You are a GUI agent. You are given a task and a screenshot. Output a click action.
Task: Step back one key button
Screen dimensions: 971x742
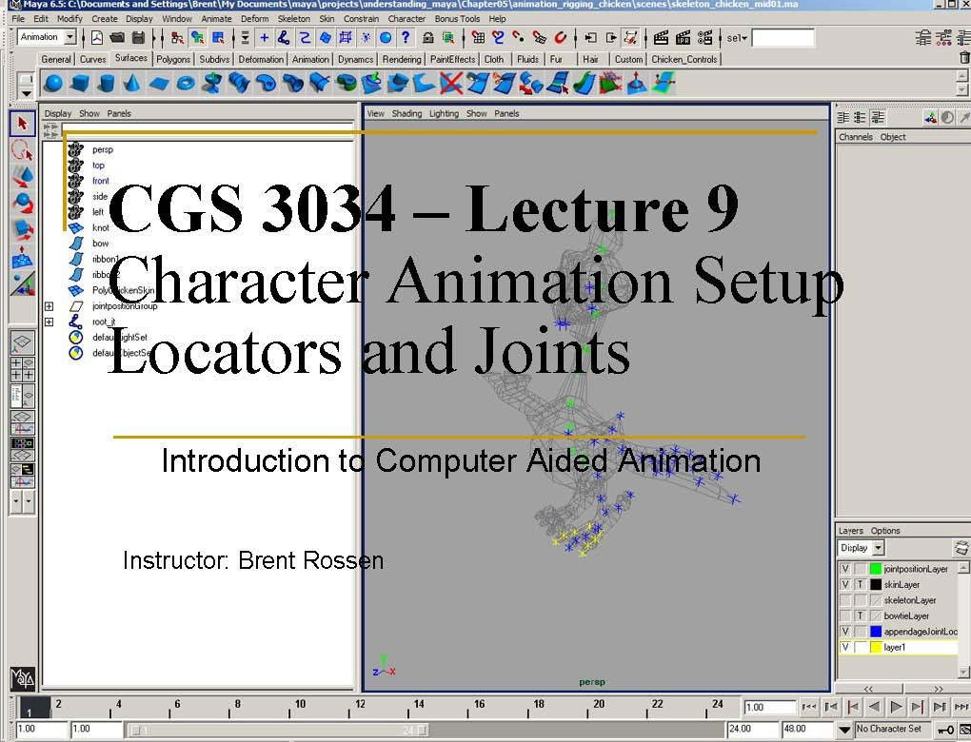[853, 707]
